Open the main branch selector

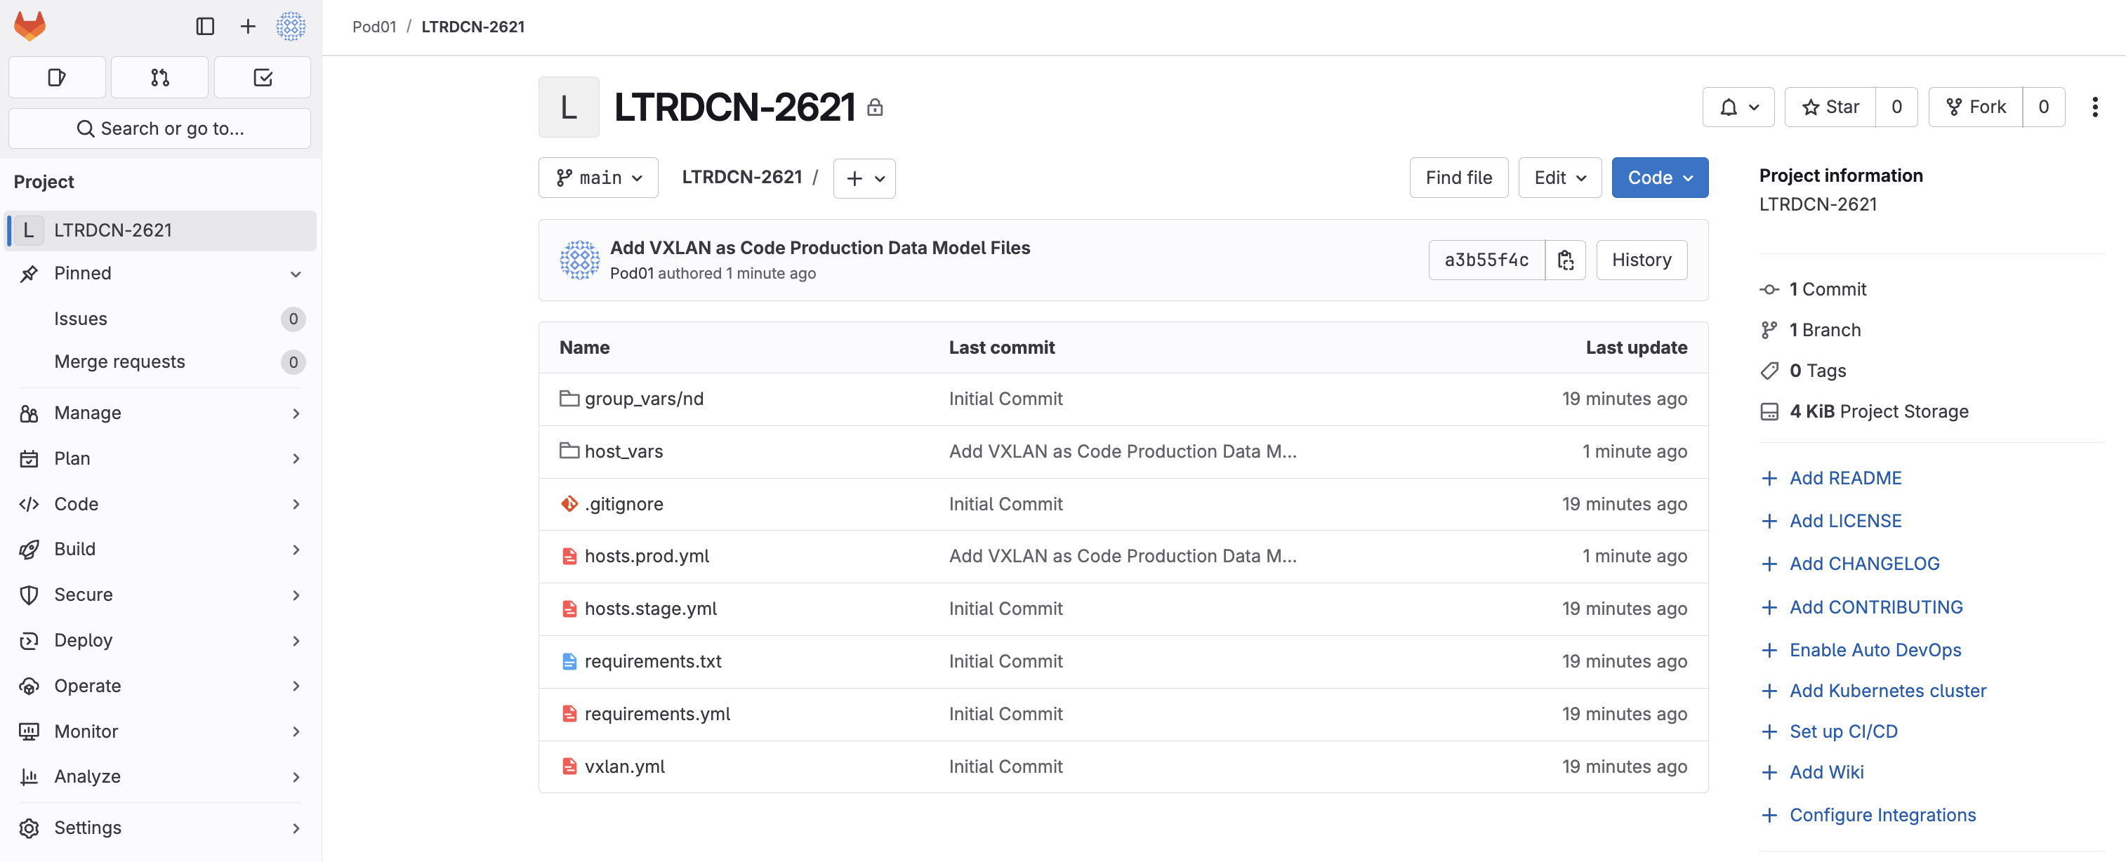click(598, 178)
